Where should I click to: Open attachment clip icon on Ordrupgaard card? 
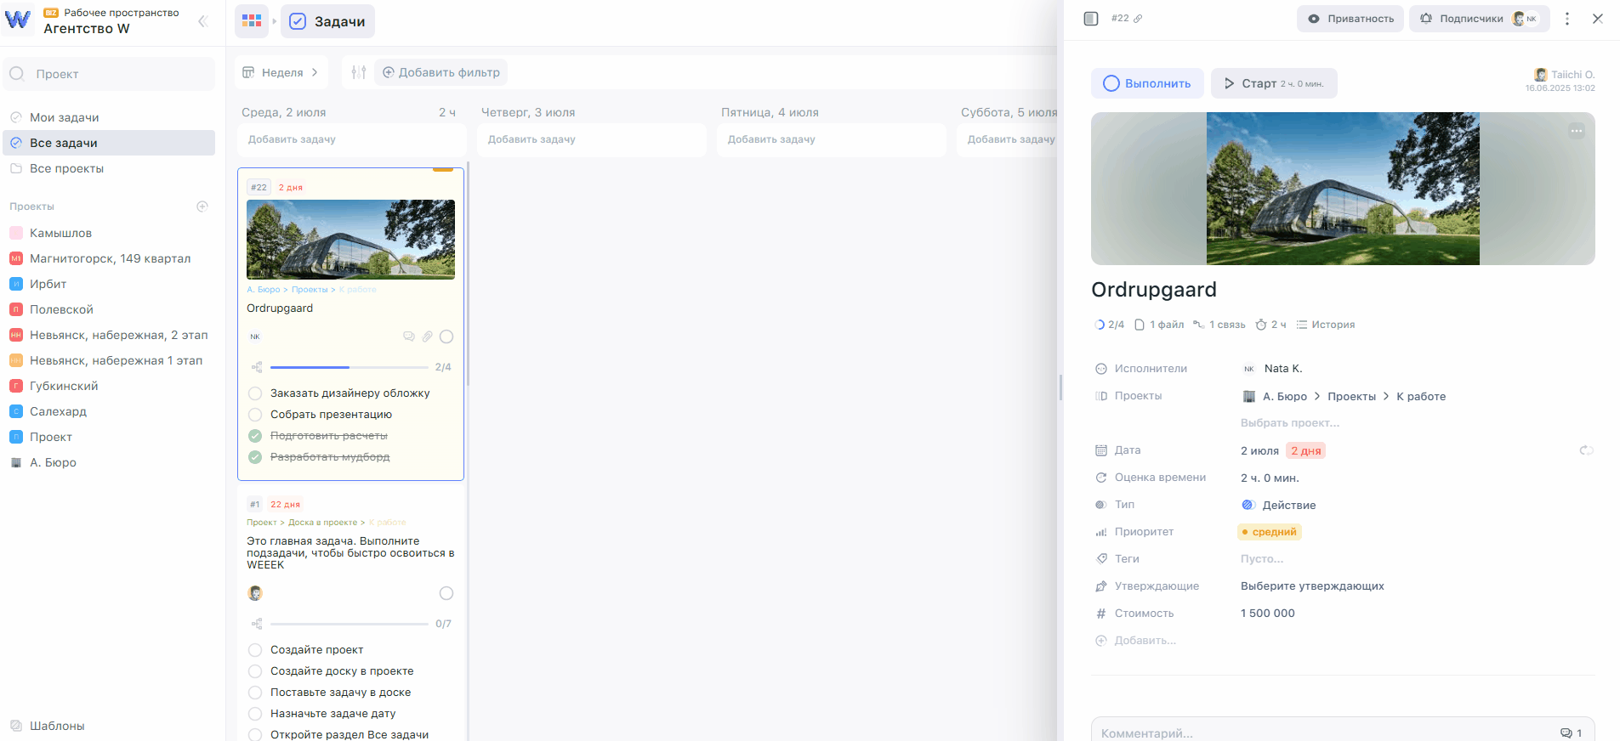(428, 337)
